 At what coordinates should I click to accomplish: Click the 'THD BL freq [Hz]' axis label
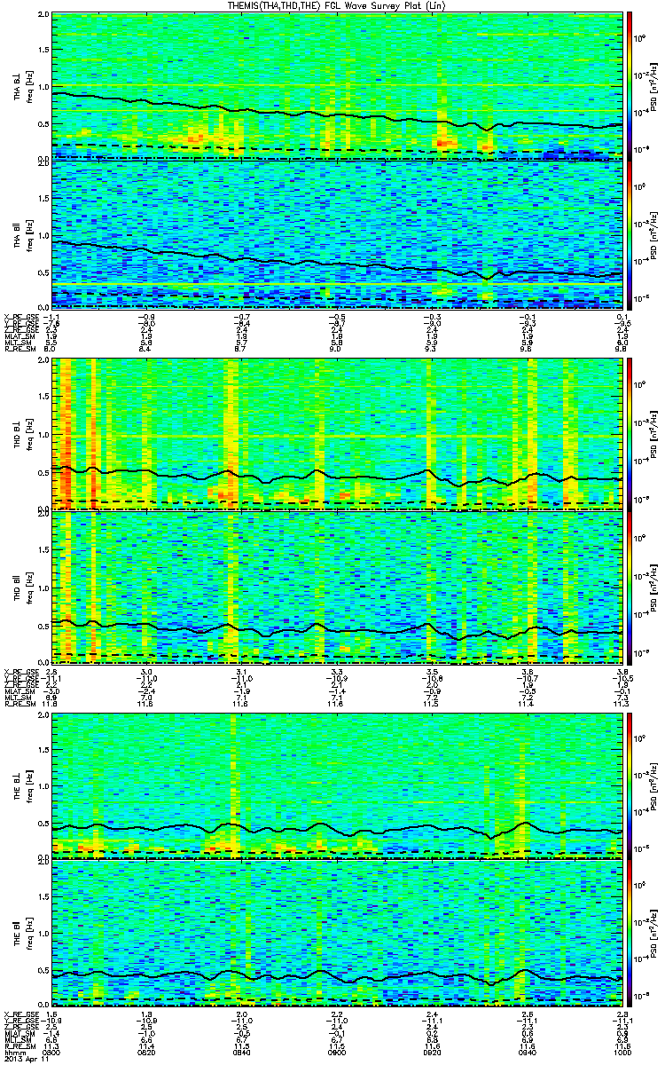21,433
